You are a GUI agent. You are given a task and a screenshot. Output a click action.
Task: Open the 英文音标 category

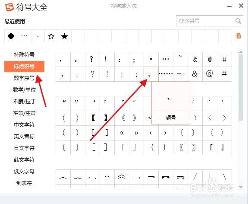pyautogui.click(x=24, y=136)
